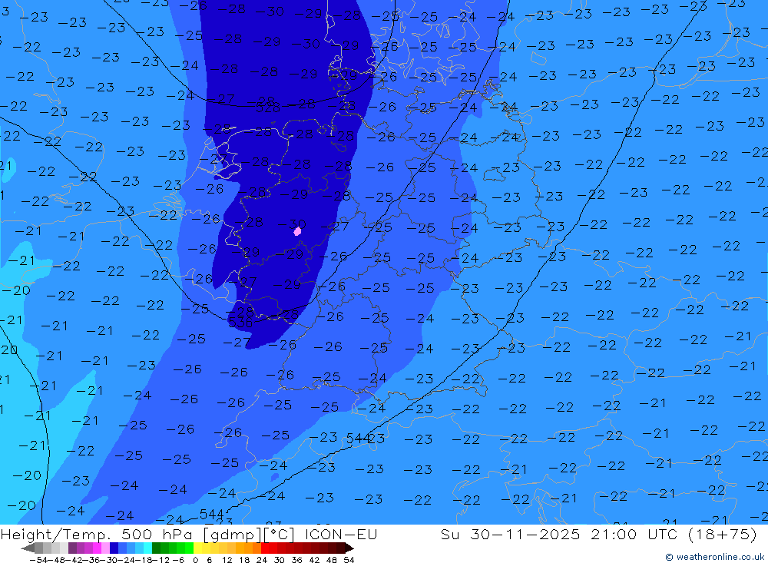This screenshot has width=768, height=563.
Task: Pick the darkest green legend swatch
Action: (x=156, y=548)
